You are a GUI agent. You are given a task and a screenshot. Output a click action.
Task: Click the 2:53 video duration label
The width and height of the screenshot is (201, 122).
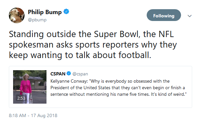pyautogui.click(x=21, y=98)
